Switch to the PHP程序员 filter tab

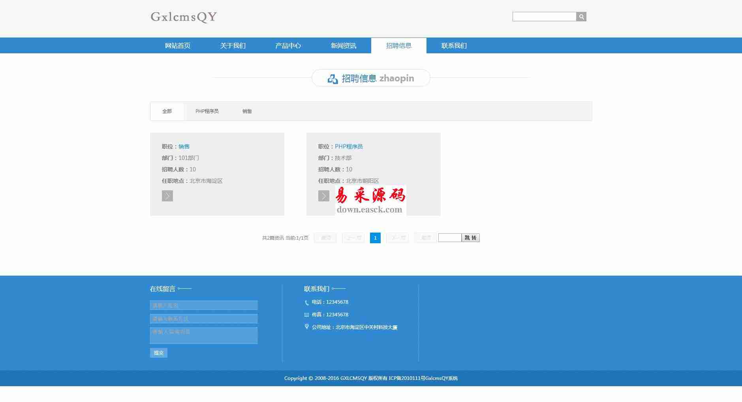coord(207,111)
